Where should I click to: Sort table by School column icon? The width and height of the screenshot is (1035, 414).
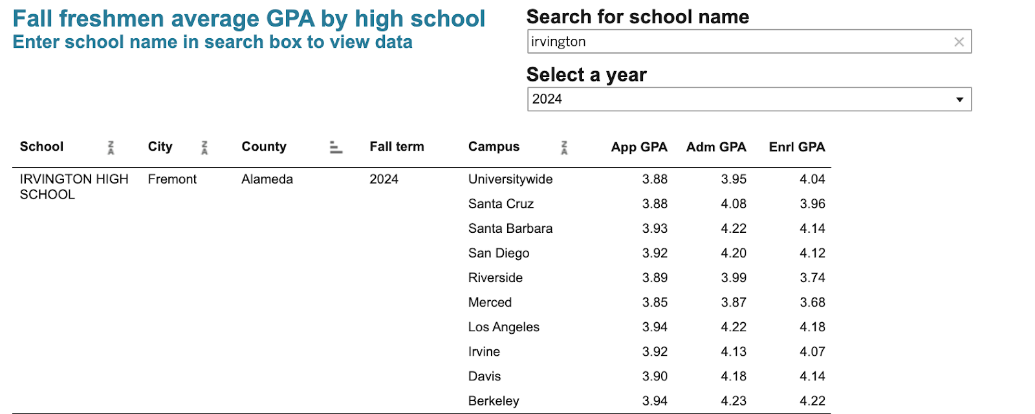[111, 147]
